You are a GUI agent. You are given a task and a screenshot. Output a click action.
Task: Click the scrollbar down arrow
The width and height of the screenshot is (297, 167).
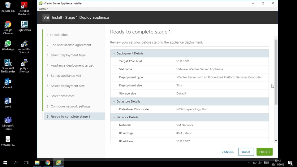(x=276, y=141)
